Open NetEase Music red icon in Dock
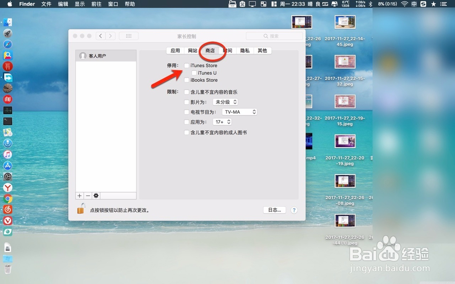This screenshot has width=455, height=284. (8, 209)
